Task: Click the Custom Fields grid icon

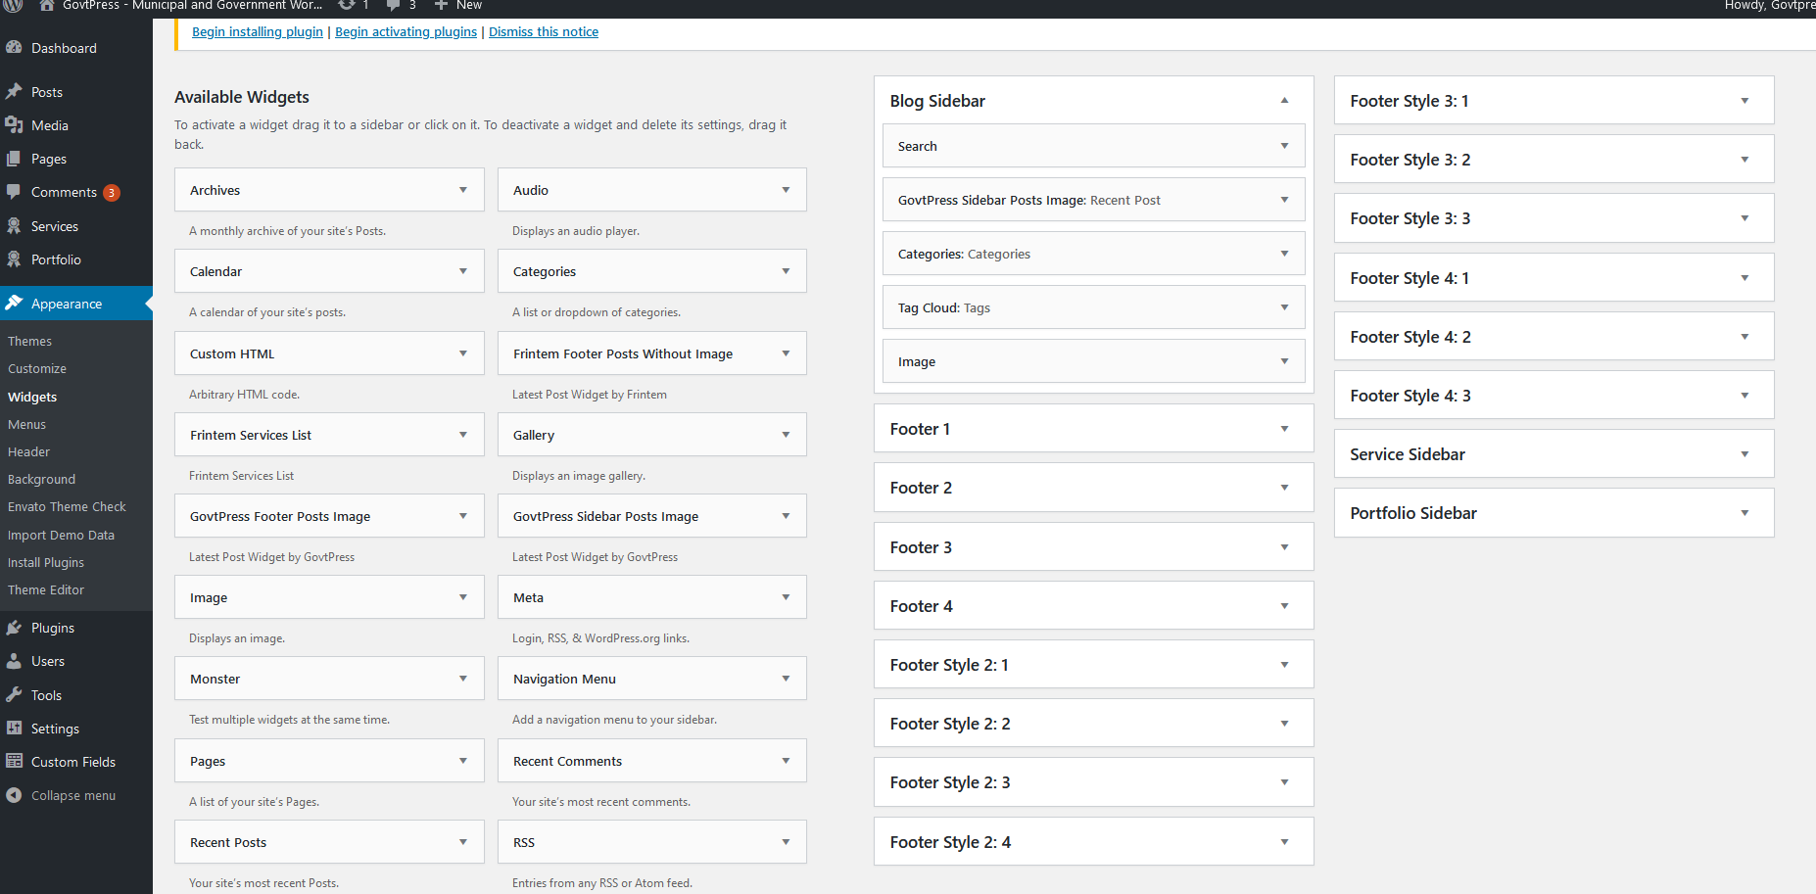Action: click(x=14, y=761)
